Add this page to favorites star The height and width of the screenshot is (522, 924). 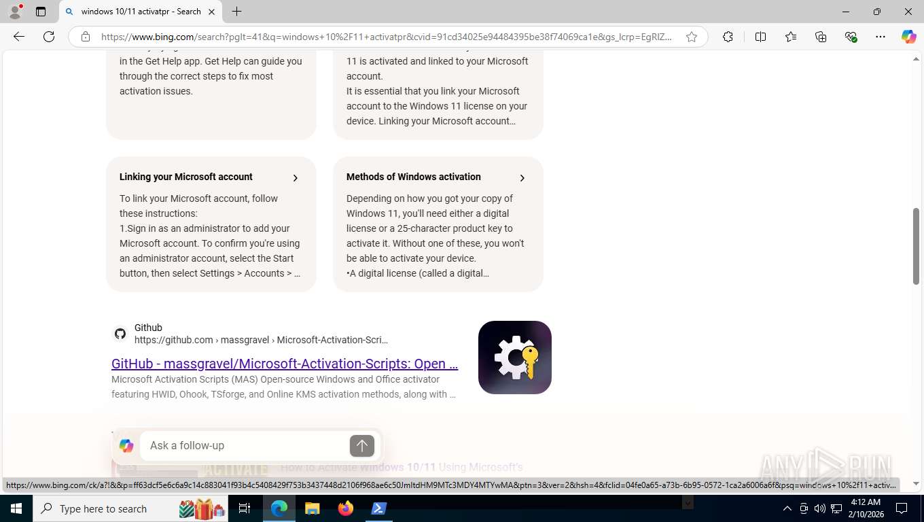[x=692, y=37]
